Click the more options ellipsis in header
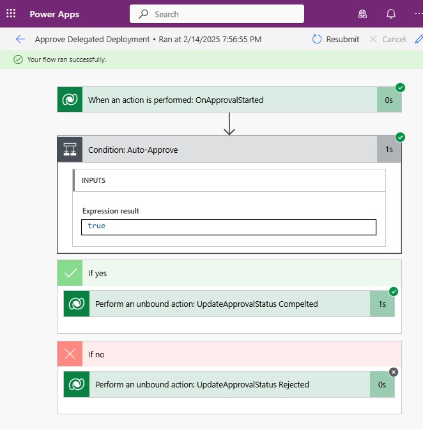The height and width of the screenshot is (429, 423). pos(419,13)
